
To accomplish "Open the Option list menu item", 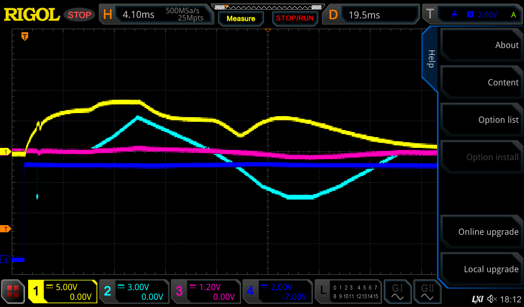I will click(x=481, y=120).
